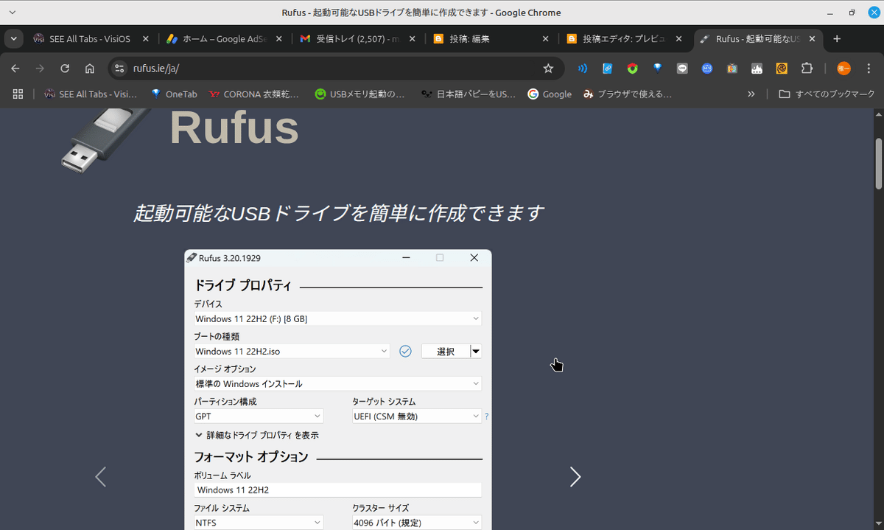Click the LINE extension icon
The width and height of the screenshot is (884, 530).
(x=682, y=68)
